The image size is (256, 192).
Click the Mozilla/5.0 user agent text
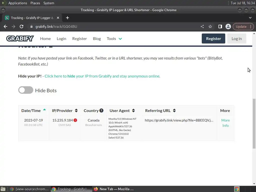pyautogui.click(x=122, y=128)
